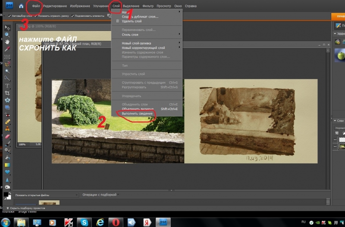345x227 pixels.
Task: Select the Eraser tool
Action: coord(7,136)
